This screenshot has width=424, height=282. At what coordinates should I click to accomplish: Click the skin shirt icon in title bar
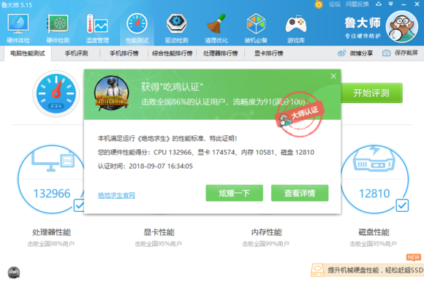pyautogui.click(x=379, y=4)
